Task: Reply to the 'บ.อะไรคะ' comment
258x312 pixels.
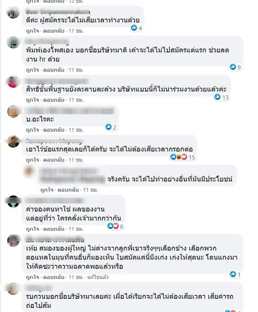Action: point(54,130)
